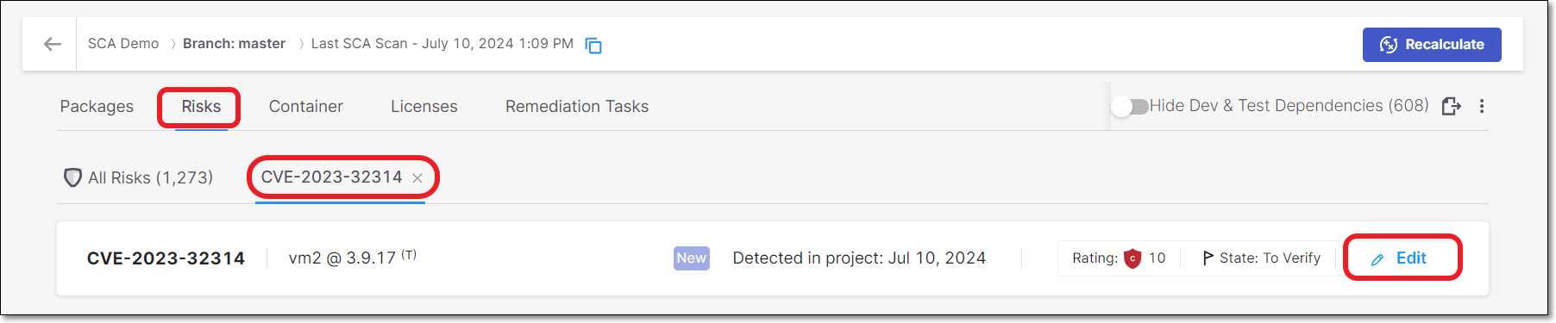Click the red rating shield icon
The width and height of the screenshot is (1556, 323).
click(x=1132, y=258)
